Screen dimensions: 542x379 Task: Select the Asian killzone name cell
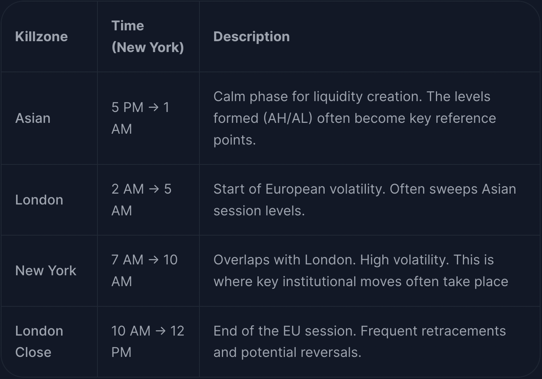33,118
